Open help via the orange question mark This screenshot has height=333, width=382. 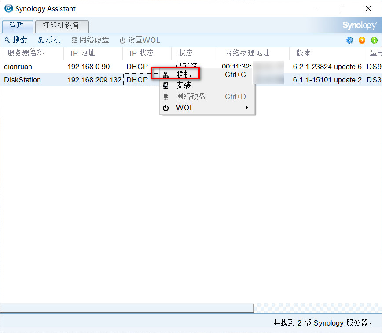(362, 40)
